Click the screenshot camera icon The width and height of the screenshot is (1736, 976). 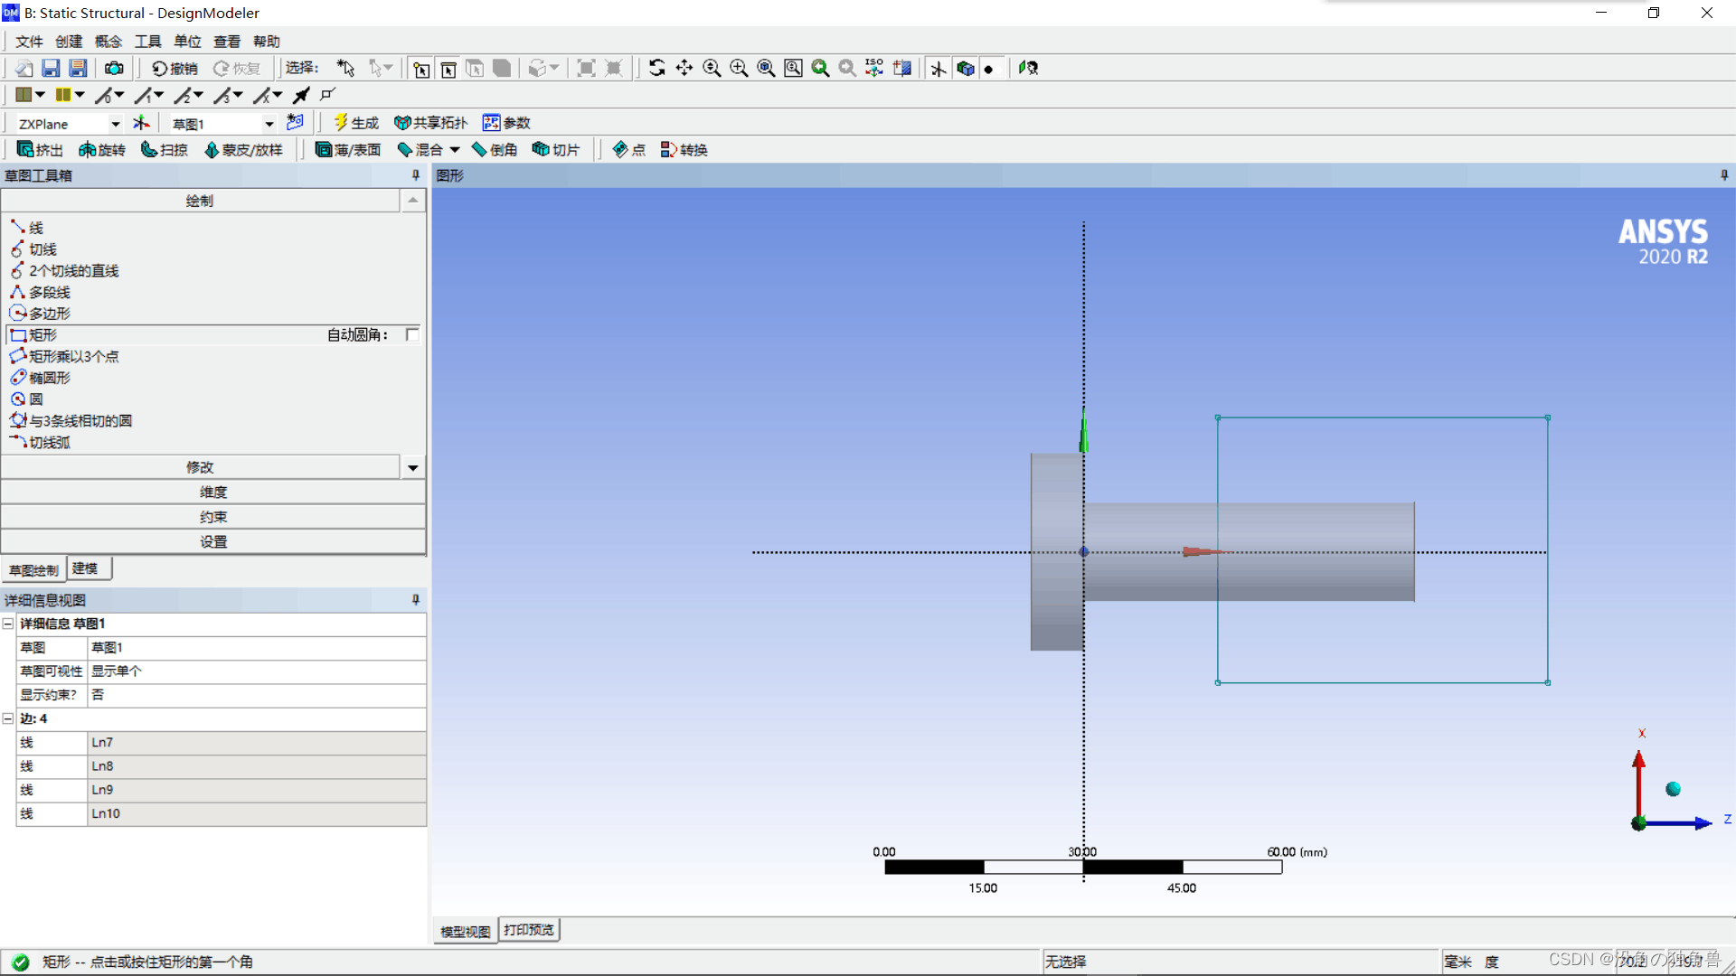(114, 69)
